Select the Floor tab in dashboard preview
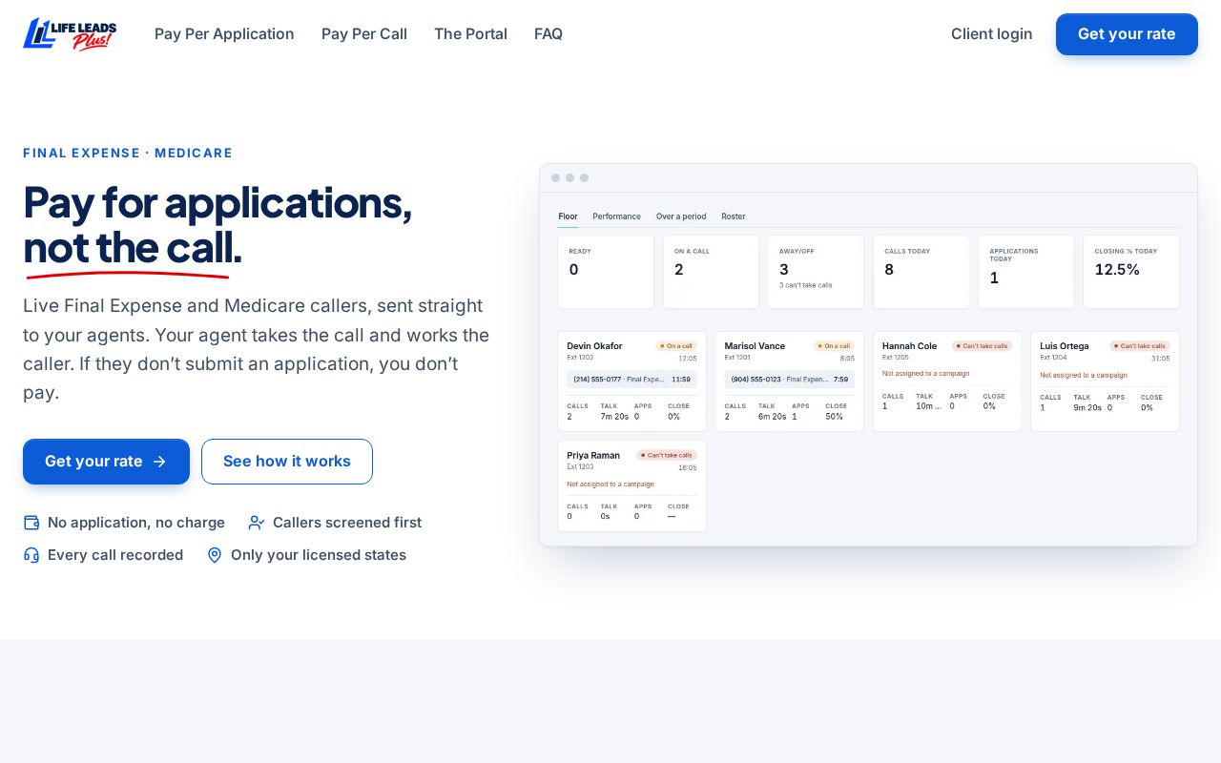 (568, 217)
